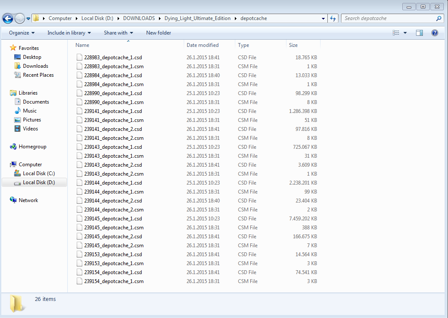This screenshot has height=318, width=448.
Task: Select file 239143_depotcache_2.csm
Action: click(114, 174)
